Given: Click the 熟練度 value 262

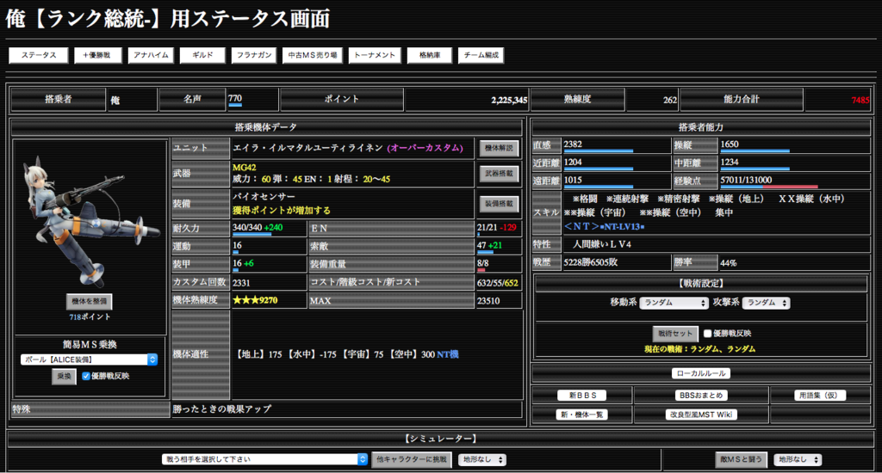Looking at the screenshot, I should point(670,100).
